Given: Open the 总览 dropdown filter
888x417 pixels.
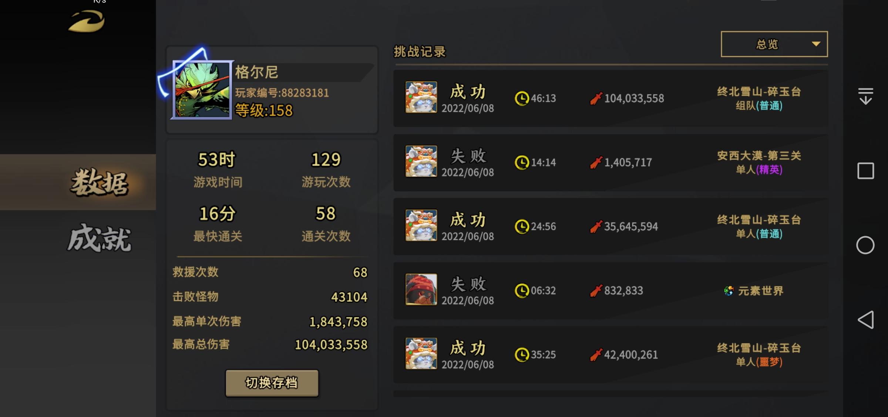Looking at the screenshot, I should coord(774,44).
